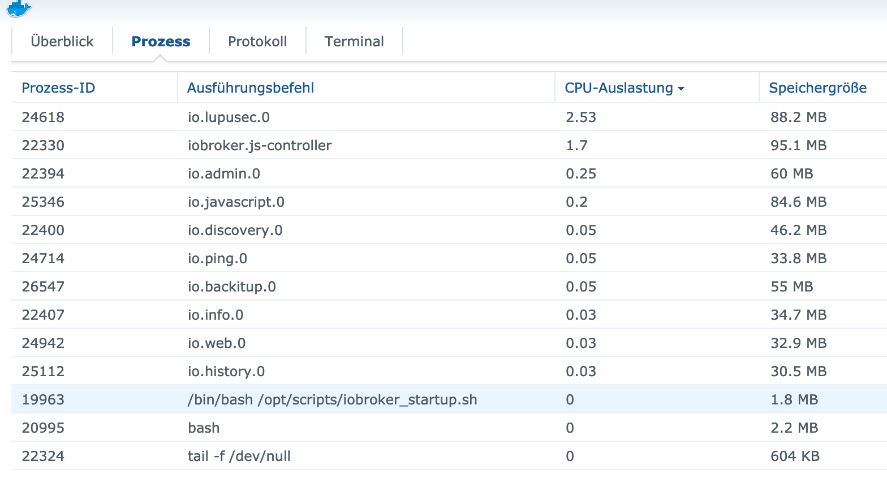Click CPU value 2.53
Image resolution: width=887 pixels, height=479 pixels.
coord(581,117)
